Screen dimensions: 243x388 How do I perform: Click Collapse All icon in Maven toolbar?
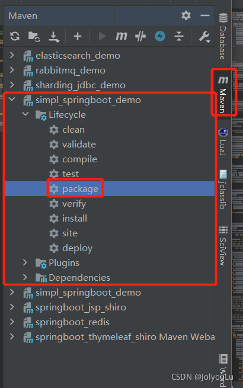point(179,36)
